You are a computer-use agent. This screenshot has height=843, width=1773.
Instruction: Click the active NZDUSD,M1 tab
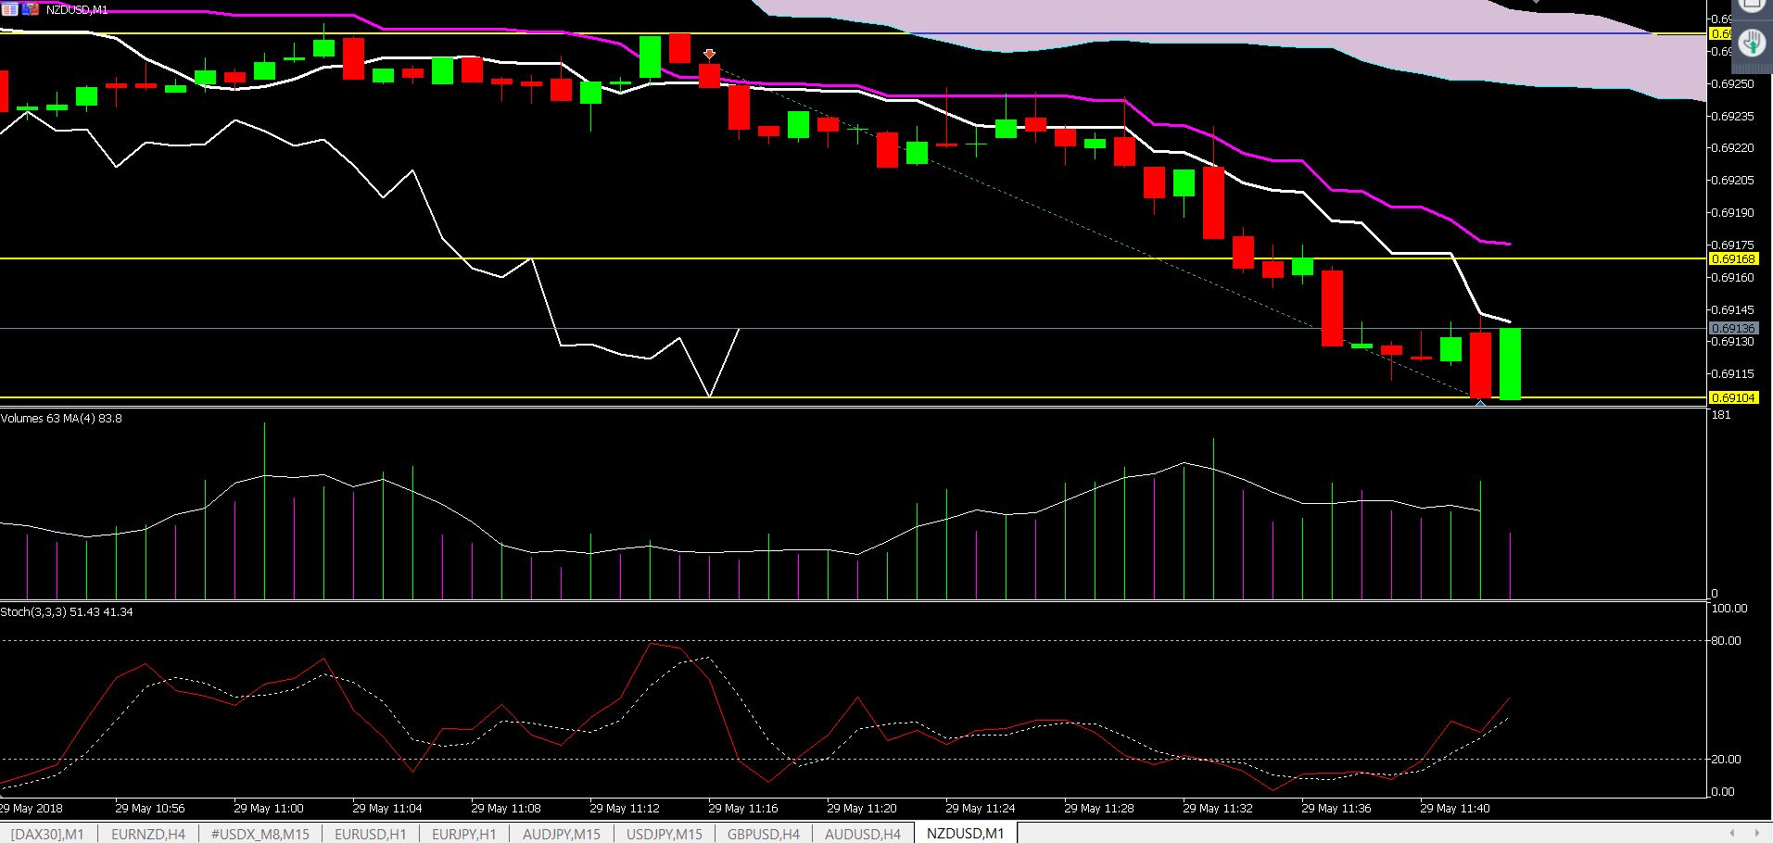966,834
